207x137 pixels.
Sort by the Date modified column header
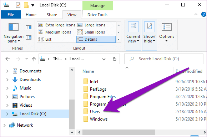pyautogui.click(x=189, y=71)
